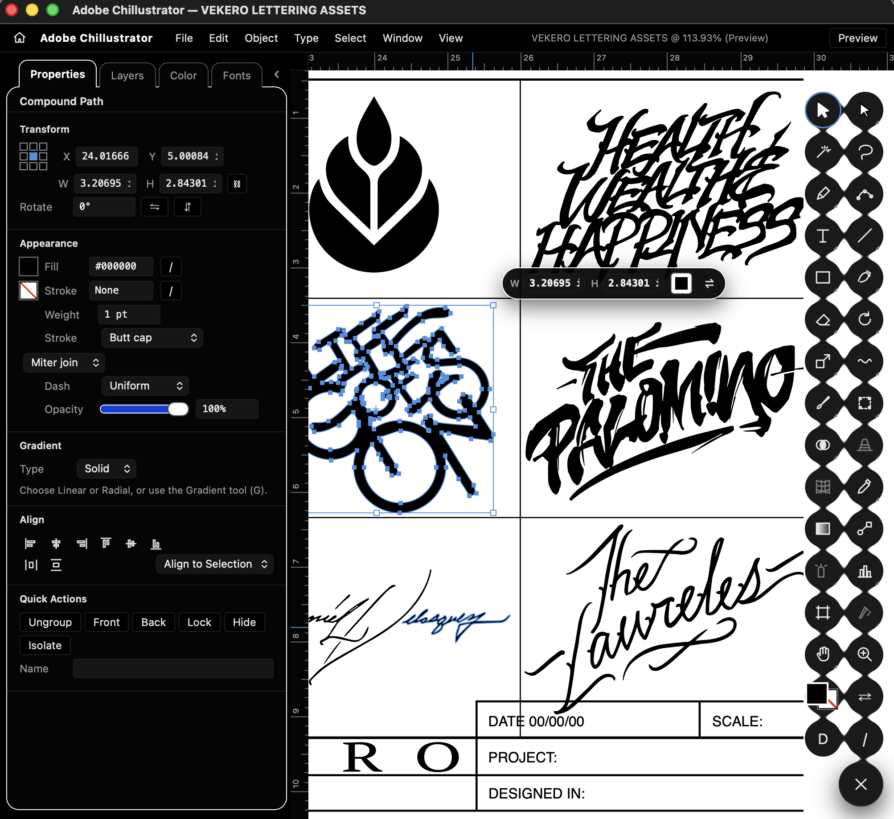Toggle constrain width and height proportions
Viewport: 894px width, 819px height.
(237, 184)
